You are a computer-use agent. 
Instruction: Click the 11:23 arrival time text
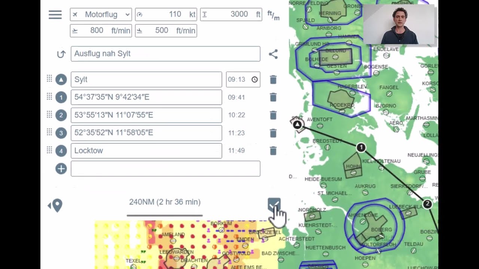tap(237, 133)
